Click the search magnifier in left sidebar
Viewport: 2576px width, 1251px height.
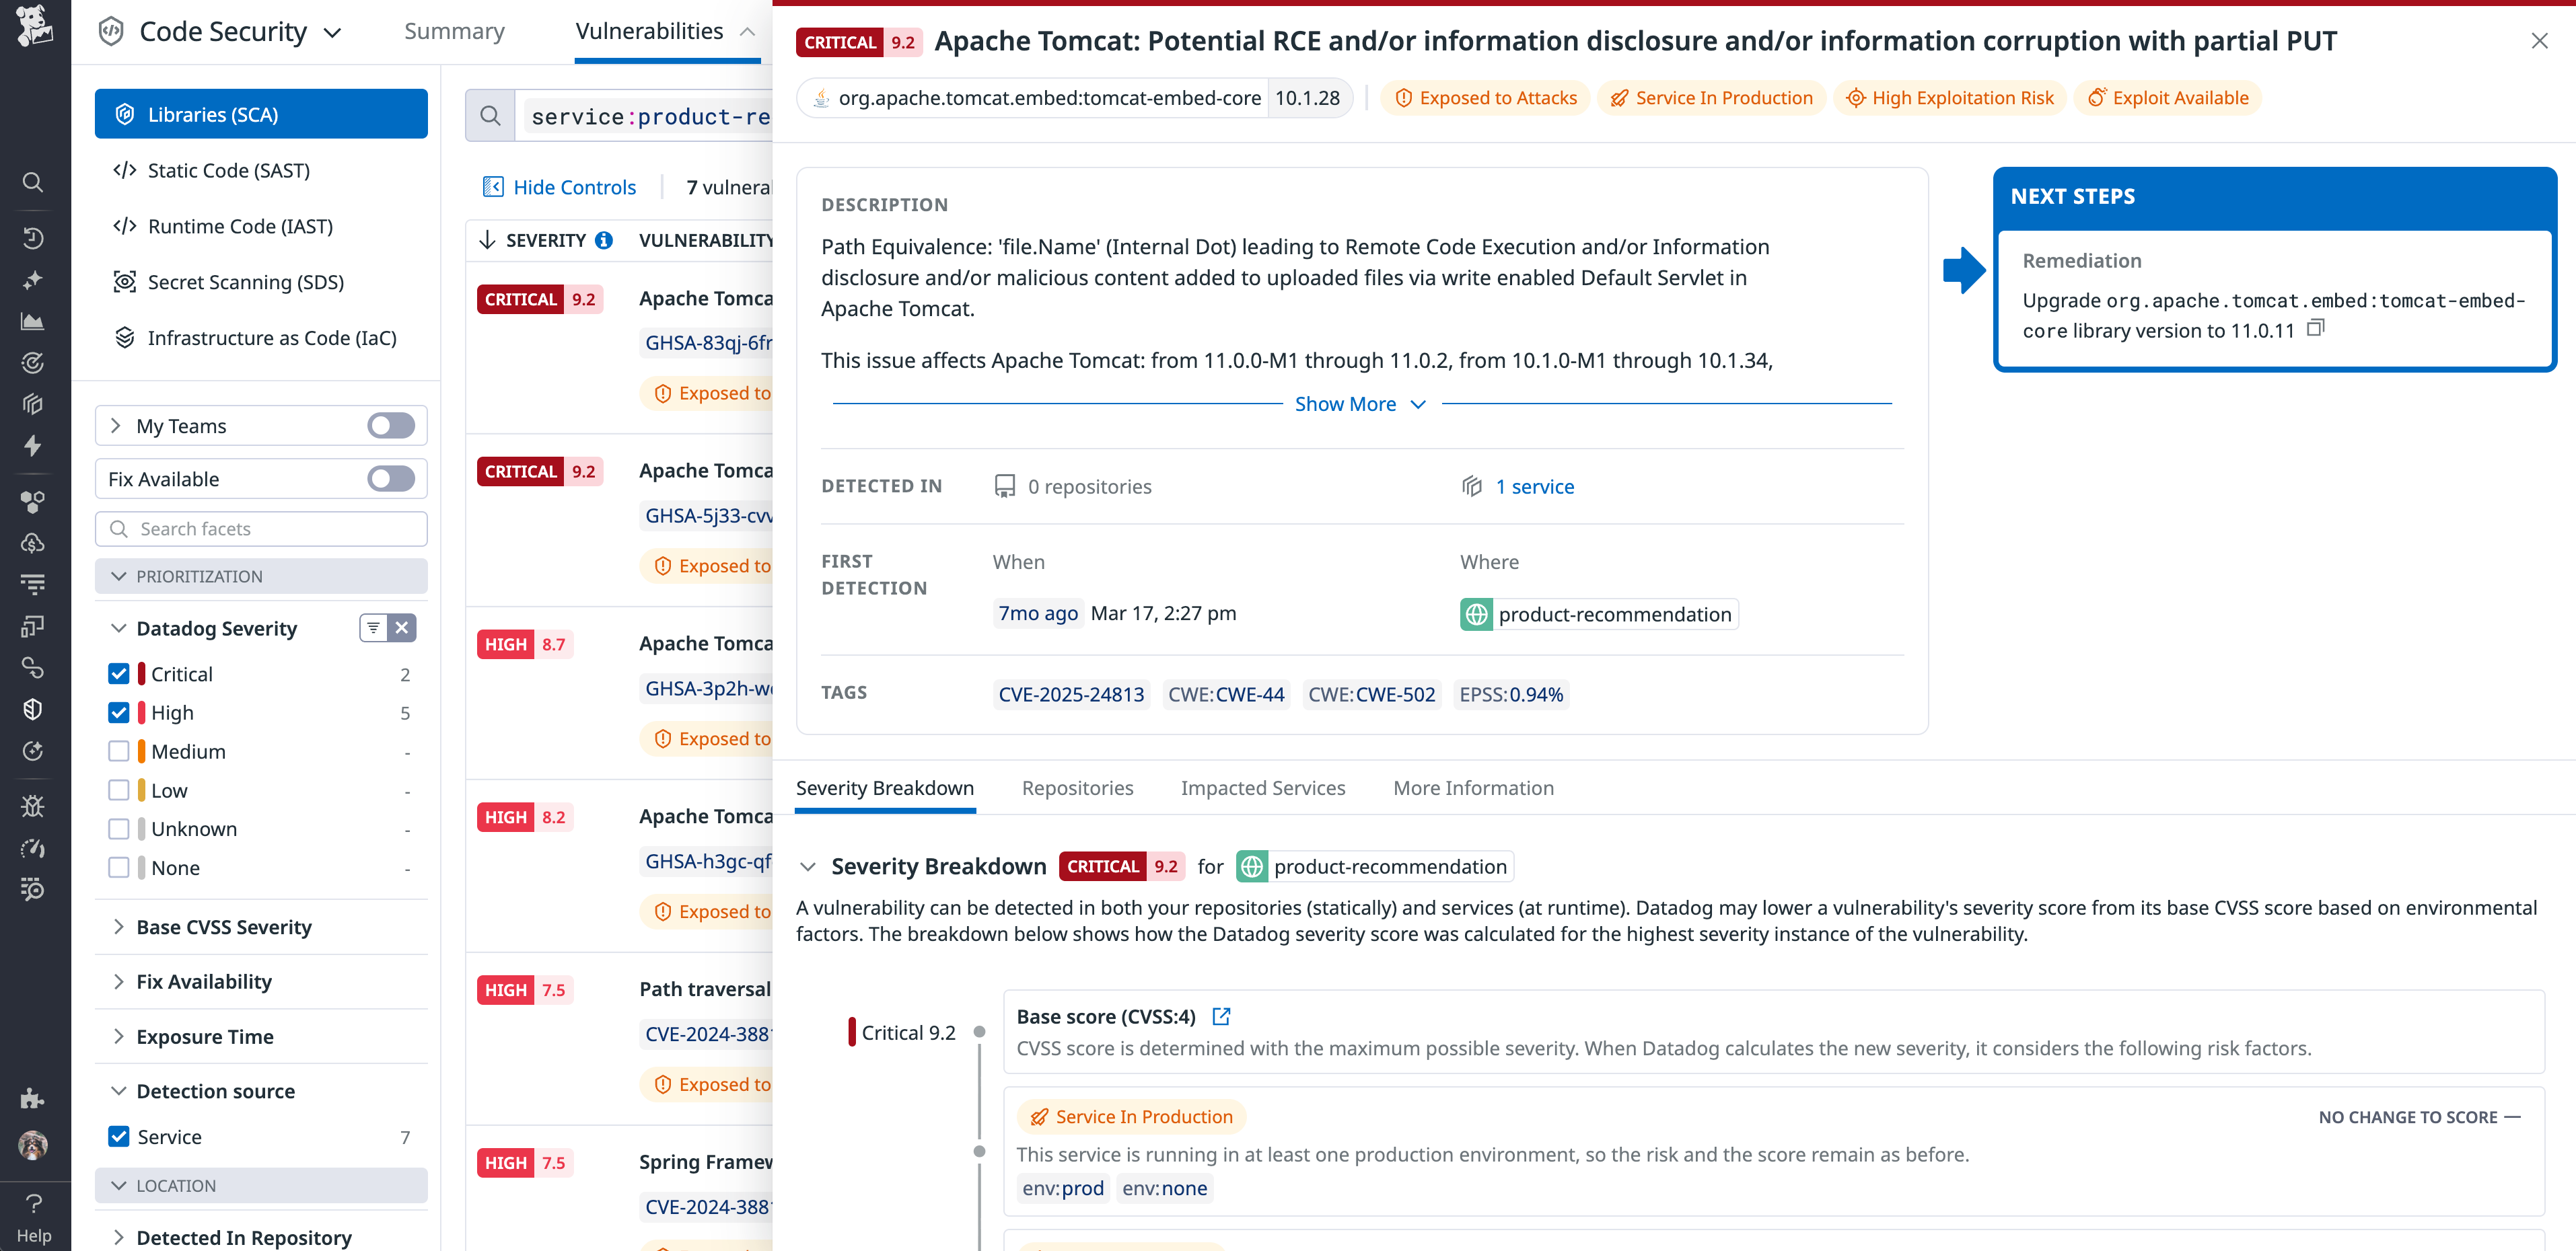click(33, 182)
